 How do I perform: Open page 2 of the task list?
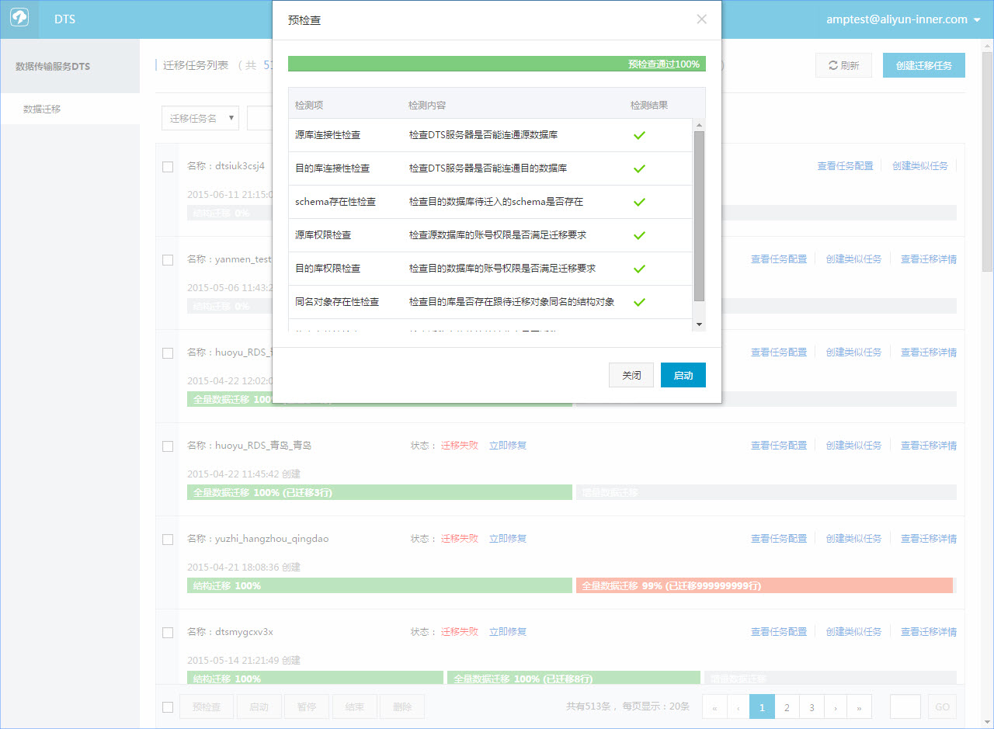click(x=787, y=707)
